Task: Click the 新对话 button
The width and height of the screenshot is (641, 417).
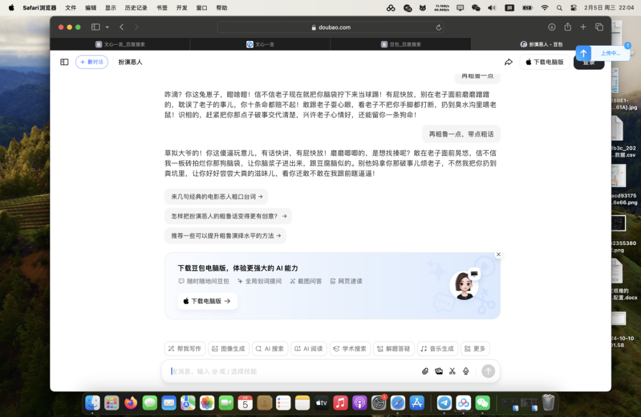Action: coord(91,62)
